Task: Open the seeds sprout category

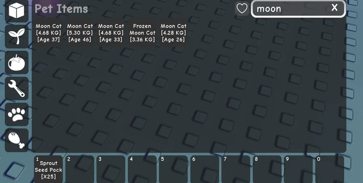Action: click(17, 36)
